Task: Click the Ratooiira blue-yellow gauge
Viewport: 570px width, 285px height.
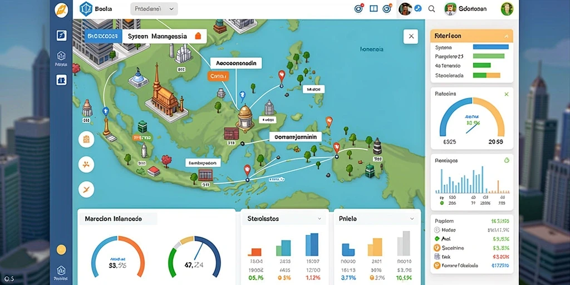Action: (x=472, y=117)
